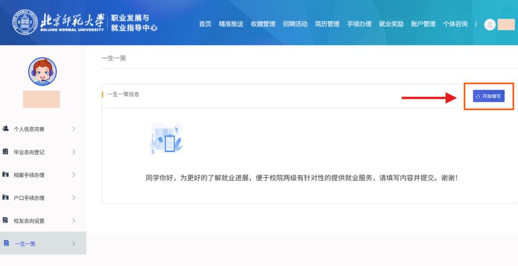The height and width of the screenshot is (266, 518).
Task: Click the 个人信息完善 people icon
Action: click(x=5, y=128)
